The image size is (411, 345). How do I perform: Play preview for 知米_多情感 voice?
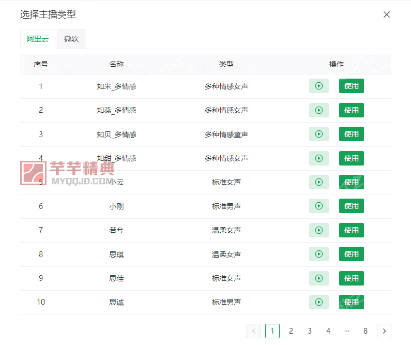point(319,86)
